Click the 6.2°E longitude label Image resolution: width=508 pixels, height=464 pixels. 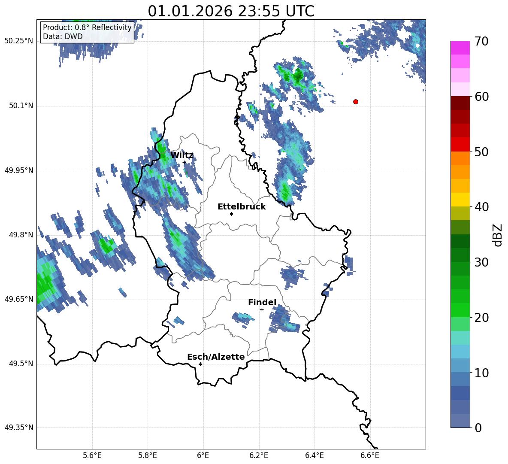[x=259, y=455]
